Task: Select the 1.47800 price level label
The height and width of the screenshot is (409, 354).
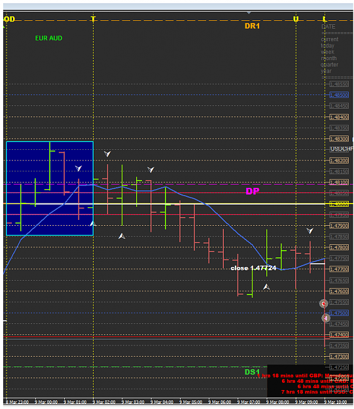Action: pos(339,247)
